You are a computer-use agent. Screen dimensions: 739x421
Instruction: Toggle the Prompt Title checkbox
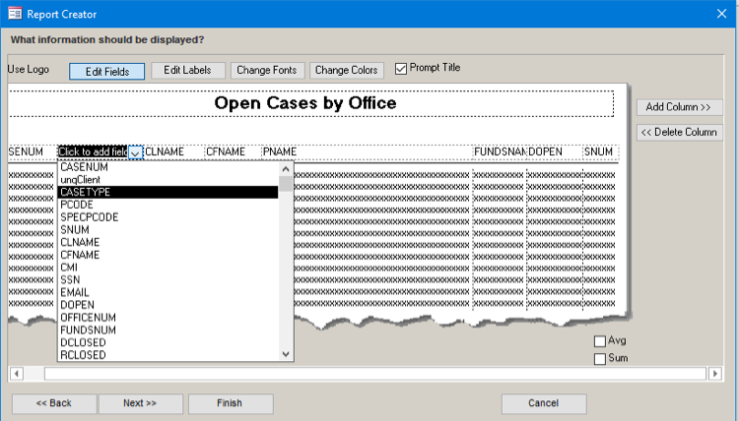tap(401, 69)
